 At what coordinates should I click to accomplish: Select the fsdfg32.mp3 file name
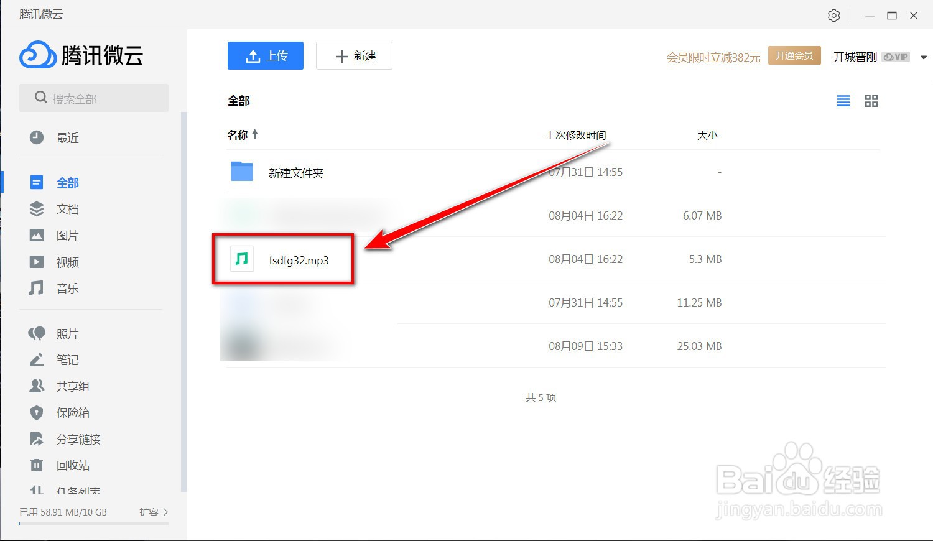tap(299, 261)
